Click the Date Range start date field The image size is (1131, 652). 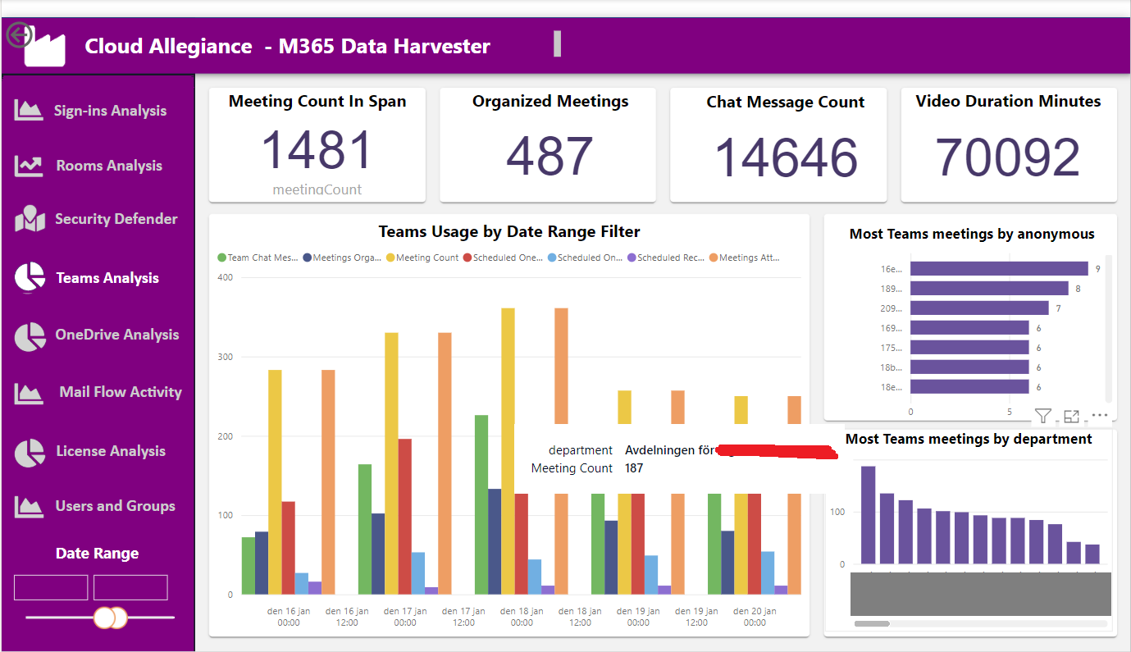pyautogui.click(x=51, y=587)
